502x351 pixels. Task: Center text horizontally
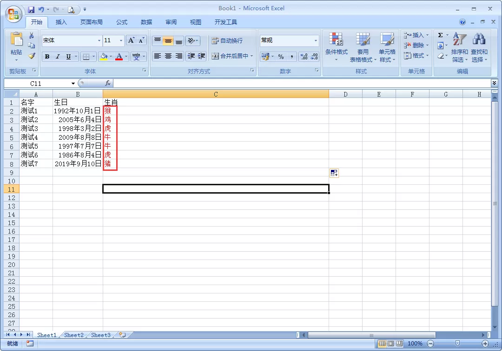pyautogui.click(x=168, y=56)
